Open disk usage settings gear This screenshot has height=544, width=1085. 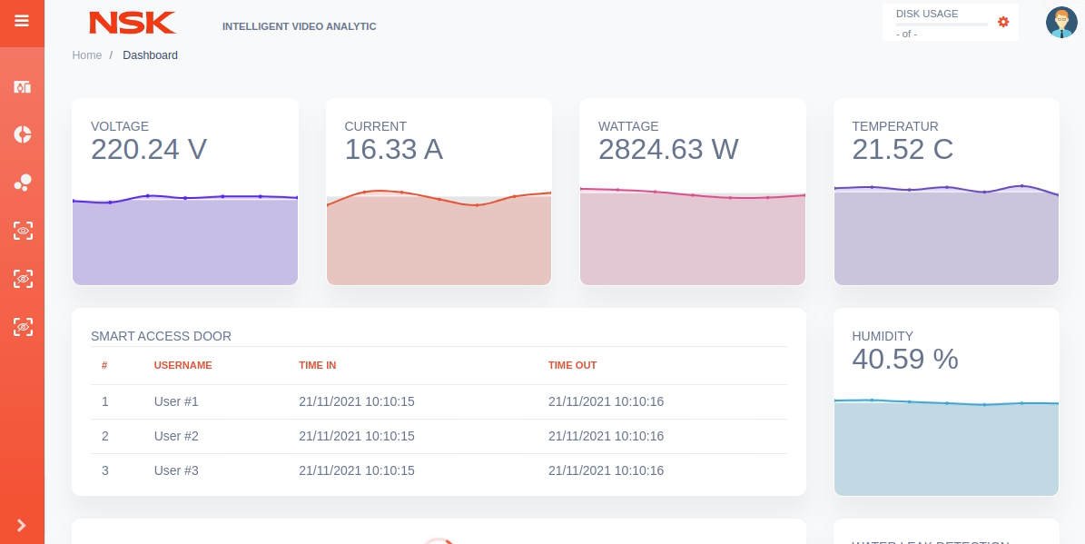click(x=1003, y=22)
